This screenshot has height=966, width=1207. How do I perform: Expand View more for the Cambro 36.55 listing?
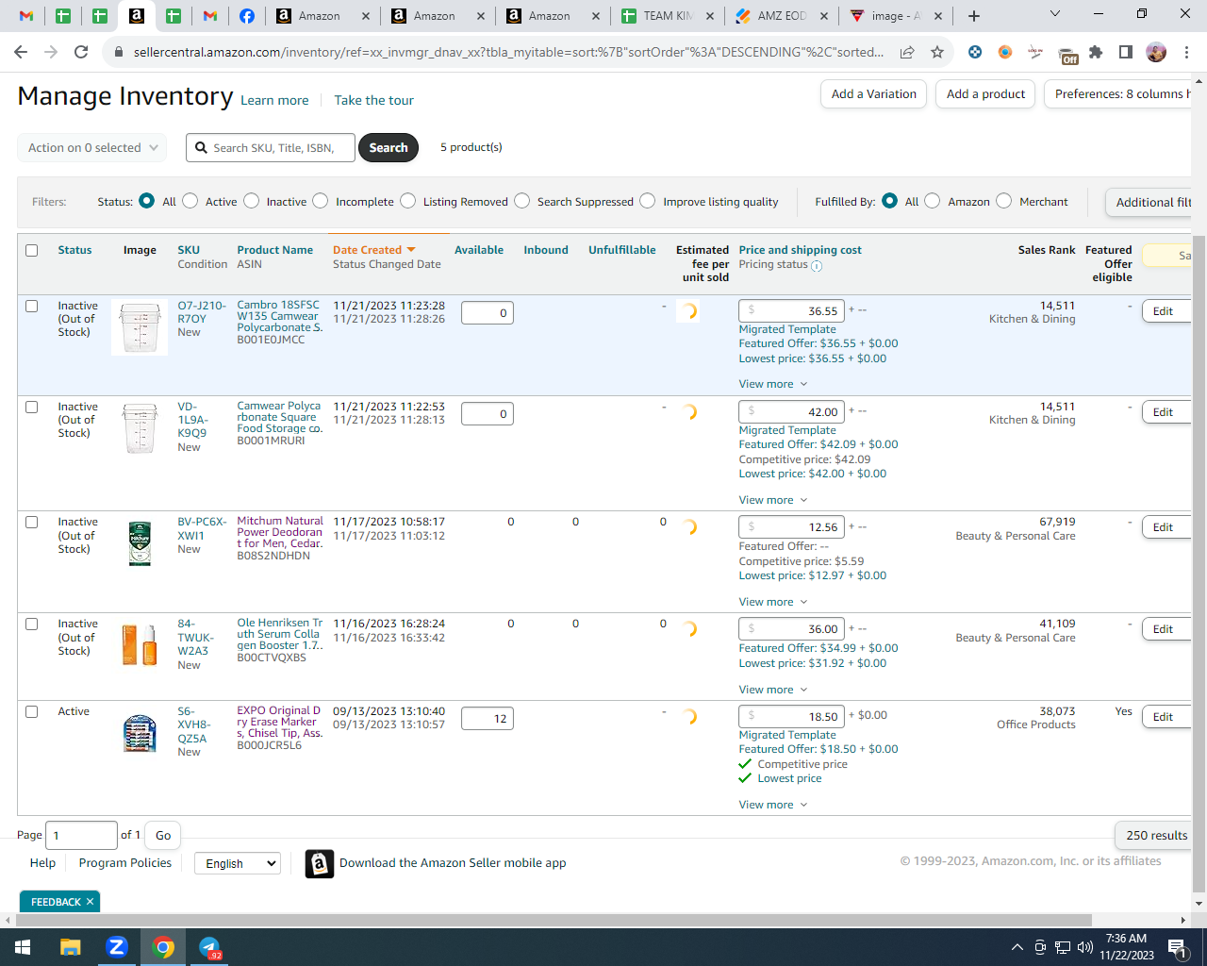[x=773, y=384]
